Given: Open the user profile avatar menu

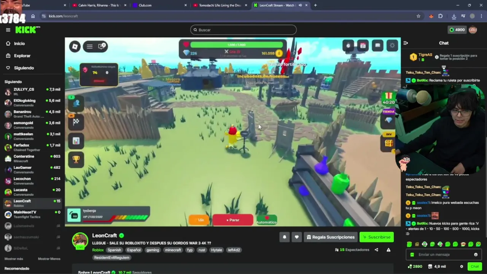Looking at the screenshot, I should 473,30.
